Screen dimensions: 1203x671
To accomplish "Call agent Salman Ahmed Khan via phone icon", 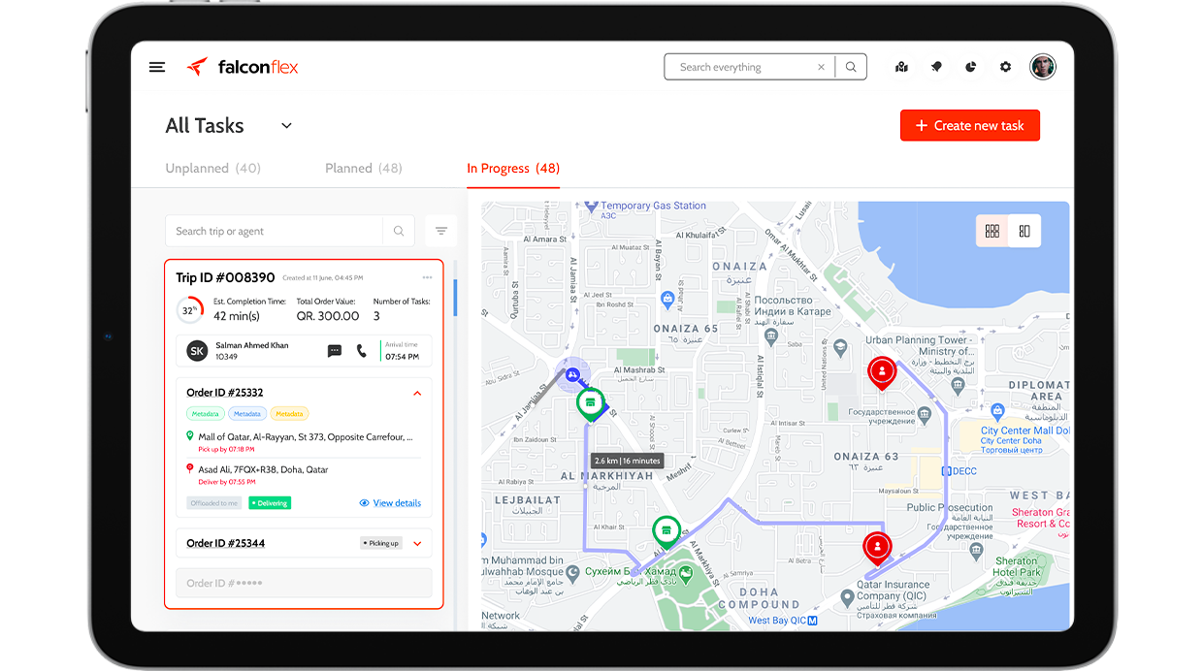I will (362, 351).
